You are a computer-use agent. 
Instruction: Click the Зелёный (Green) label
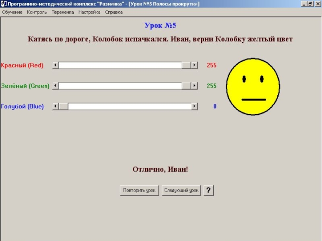[x=25, y=86]
